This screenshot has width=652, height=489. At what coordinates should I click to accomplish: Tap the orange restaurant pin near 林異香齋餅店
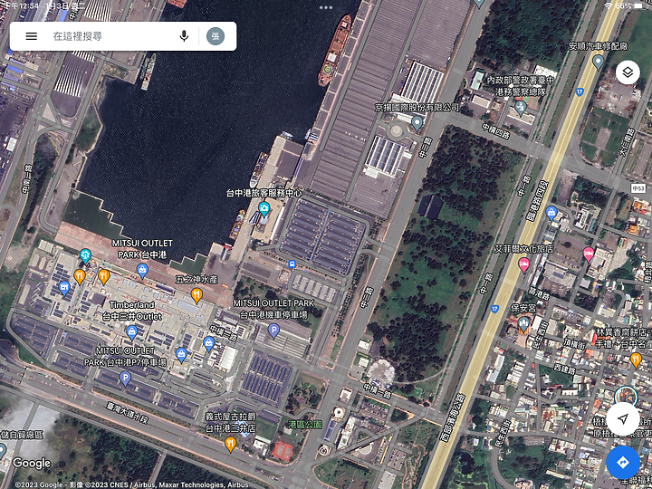coord(636,360)
